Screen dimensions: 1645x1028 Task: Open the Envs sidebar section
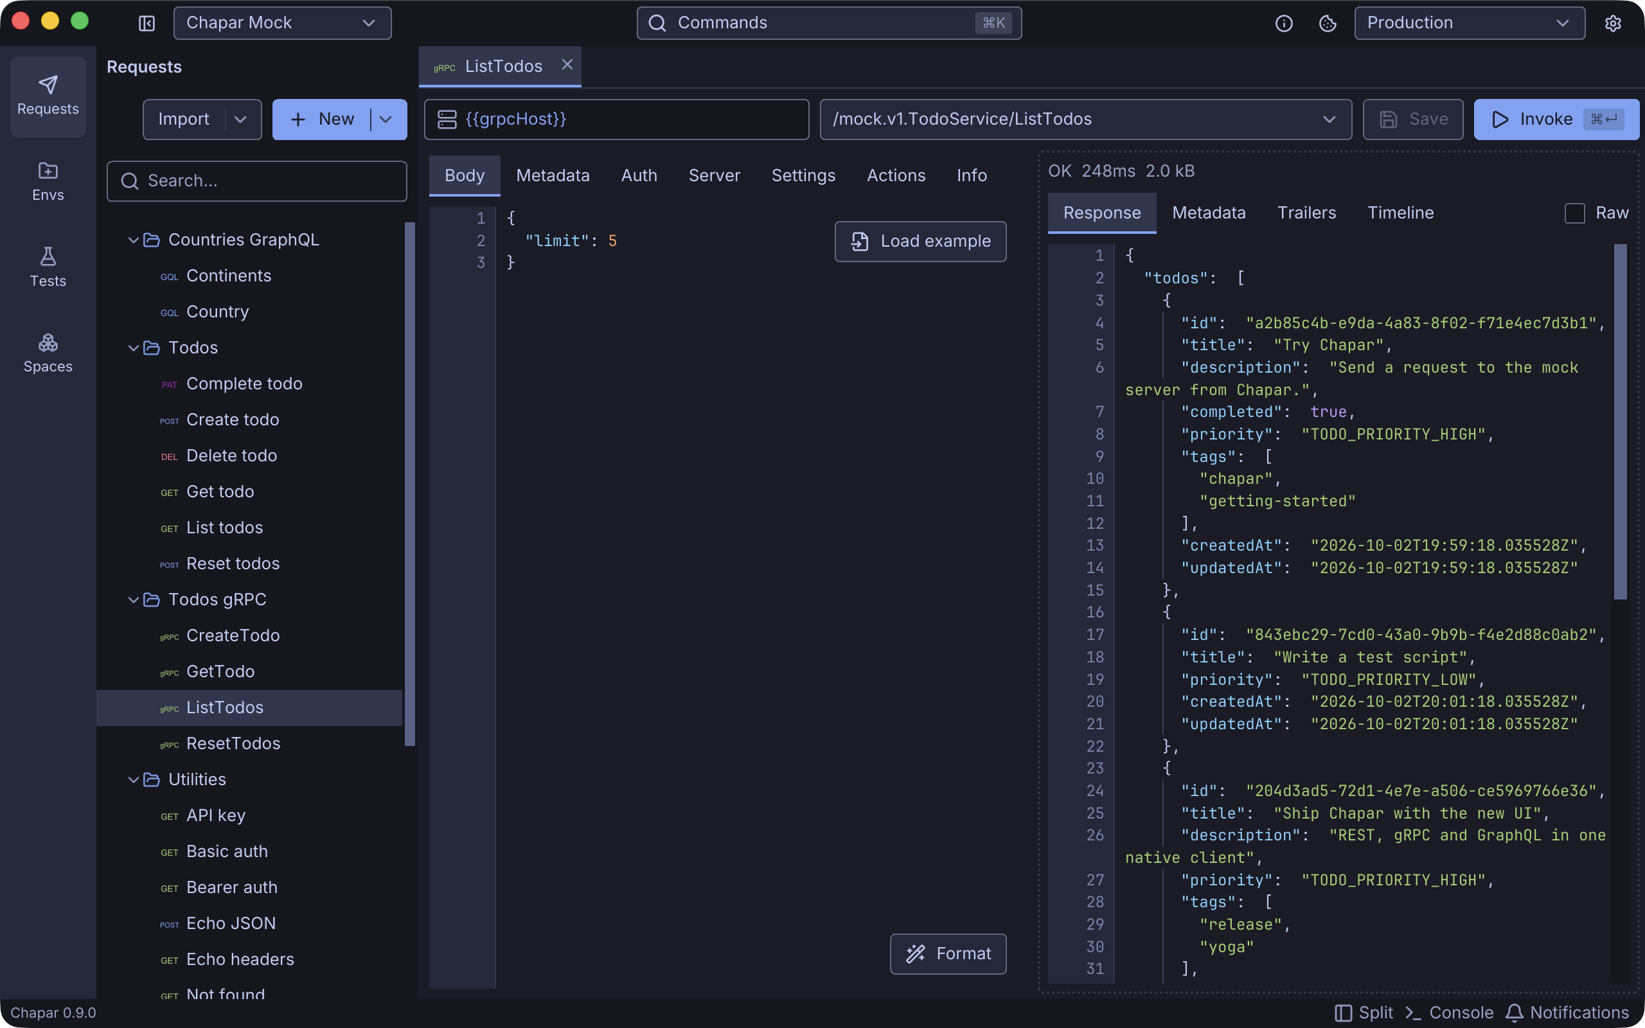(48, 182)
